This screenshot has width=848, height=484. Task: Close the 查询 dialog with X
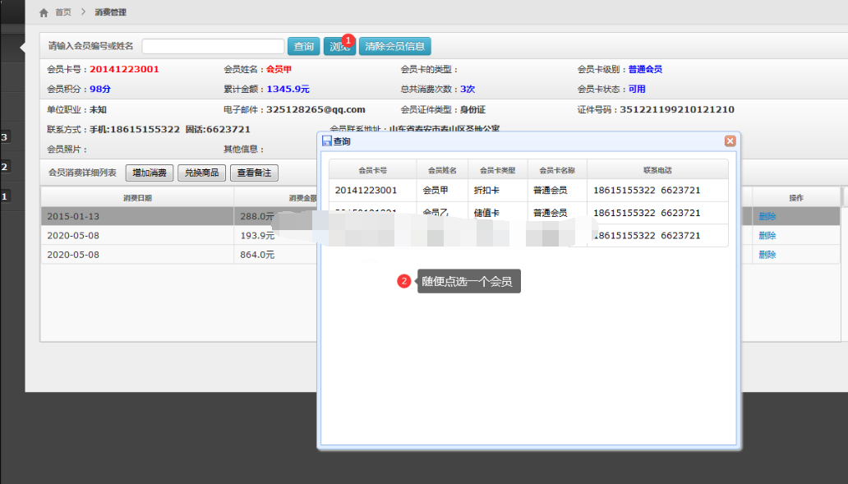(x=730, y=141)
